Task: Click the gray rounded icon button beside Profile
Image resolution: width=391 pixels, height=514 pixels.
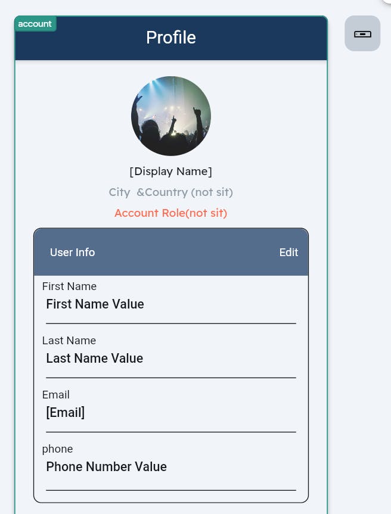Action: [362, 33]
